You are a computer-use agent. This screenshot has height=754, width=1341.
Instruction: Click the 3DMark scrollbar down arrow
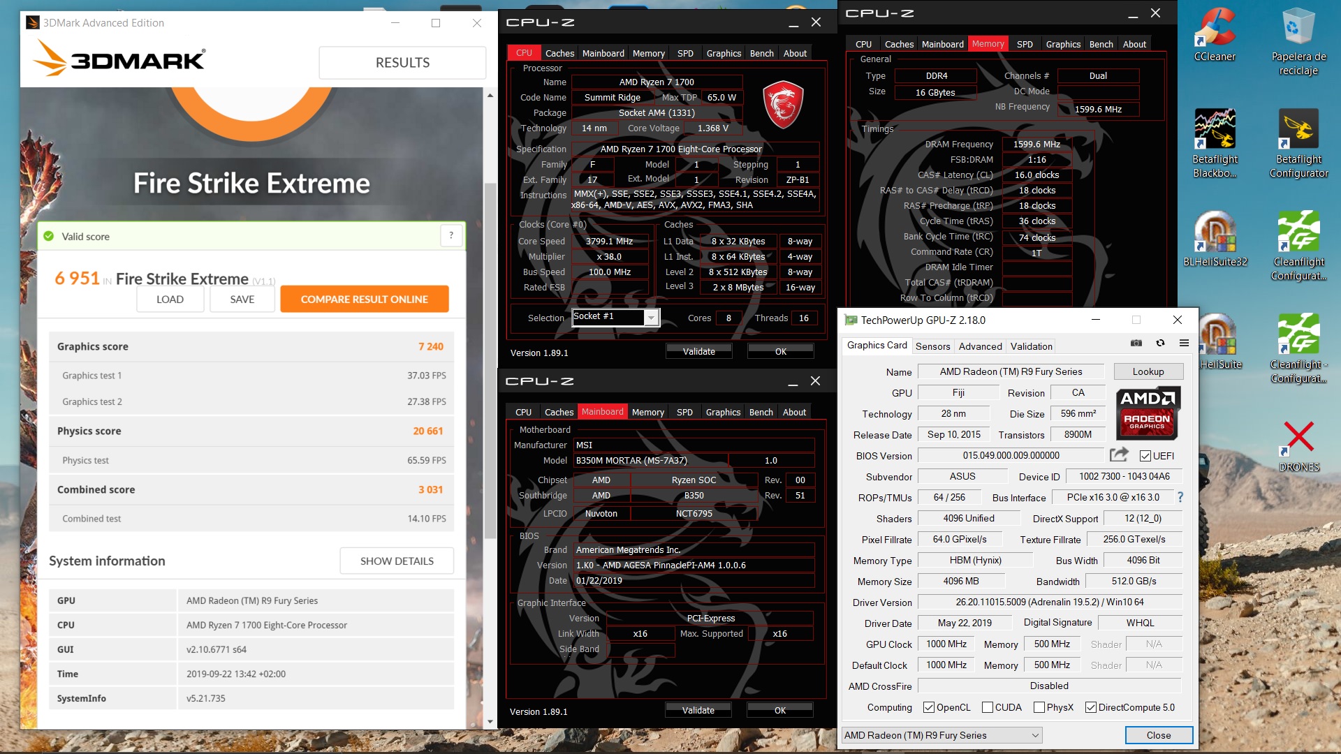[490, 722]
